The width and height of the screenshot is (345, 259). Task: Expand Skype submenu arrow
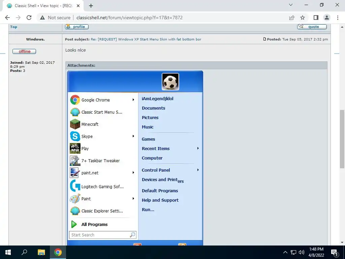(133, 136)
